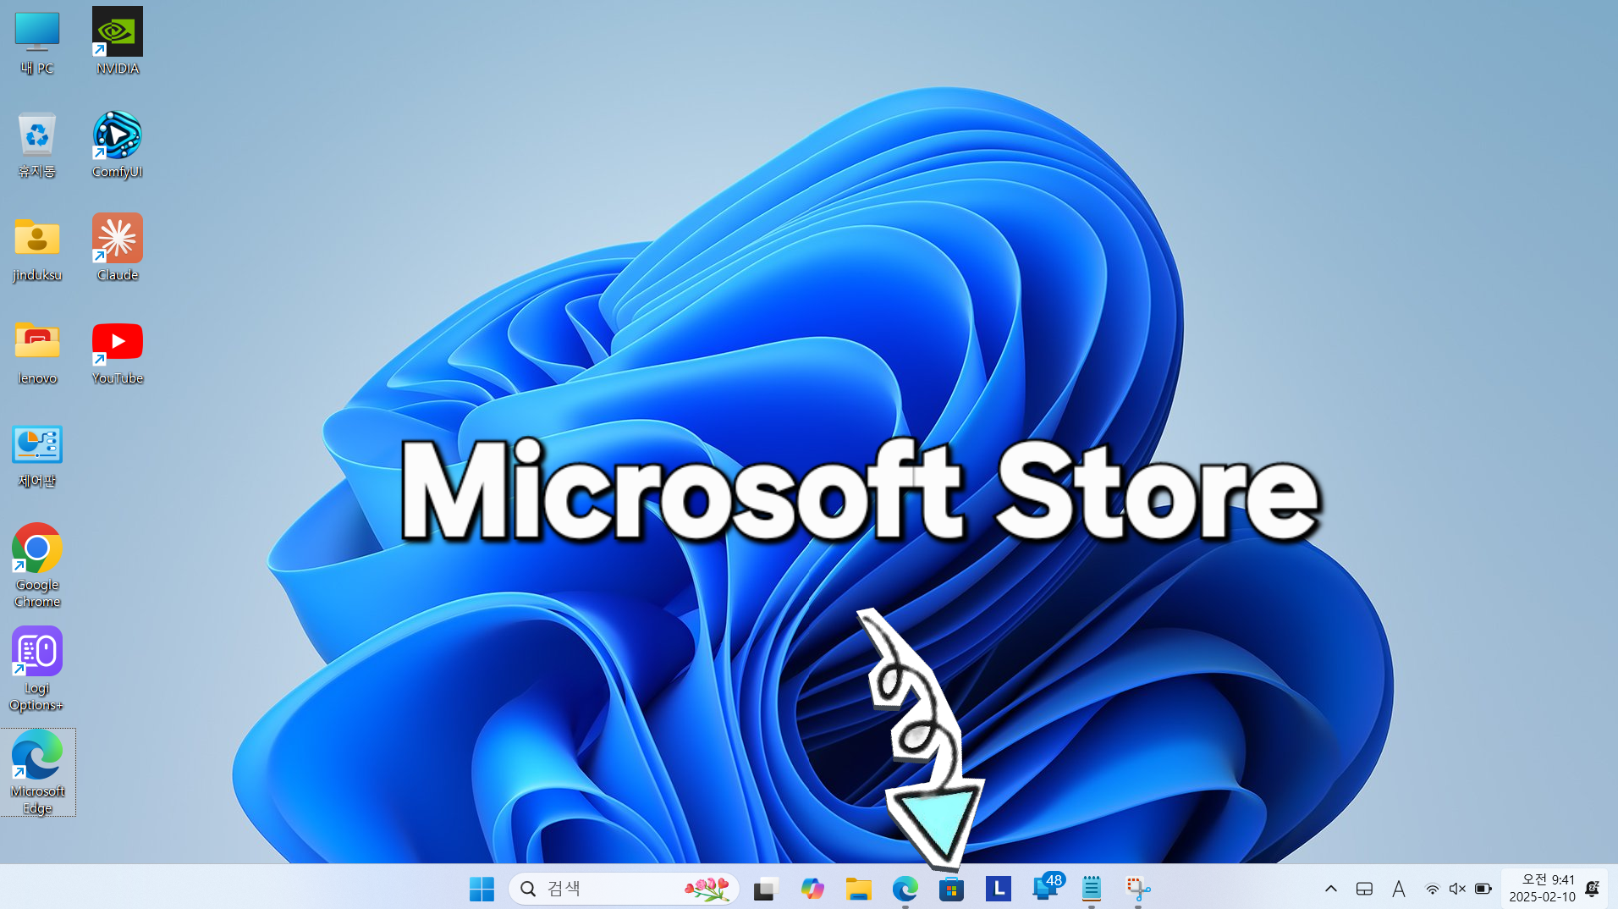This screenshot has height=909, width=1618.
Task: Open the clock showing 오전 9:41
Action: click(x=1542, y=889)
